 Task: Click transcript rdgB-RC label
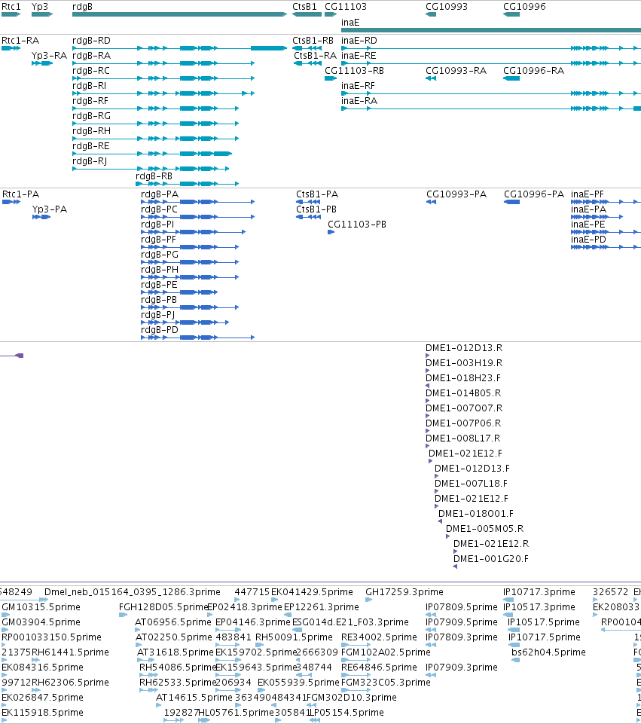tap(91, 71)
